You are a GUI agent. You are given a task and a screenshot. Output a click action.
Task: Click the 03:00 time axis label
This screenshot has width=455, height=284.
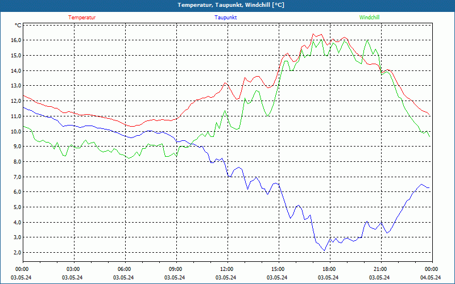pos(74,269)
